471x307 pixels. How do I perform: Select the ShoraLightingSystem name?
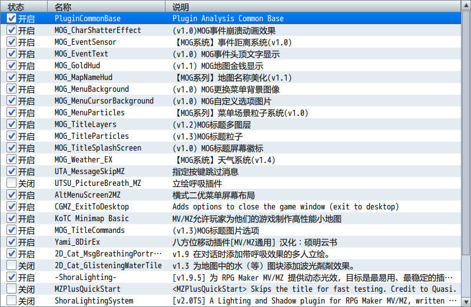94,301
